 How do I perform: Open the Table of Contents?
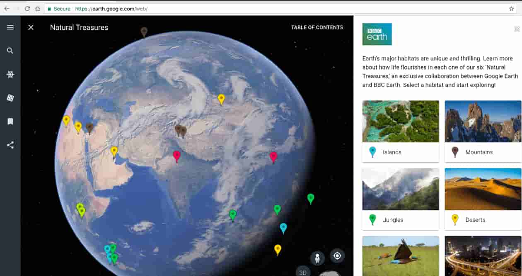pyautogui.click(x=317, y=27)
